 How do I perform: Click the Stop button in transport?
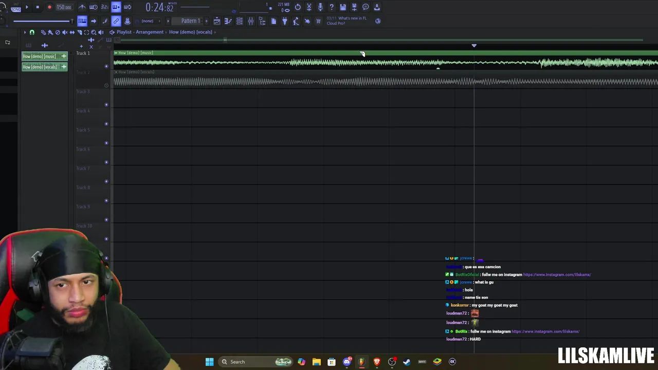click(x=38, y=7)
